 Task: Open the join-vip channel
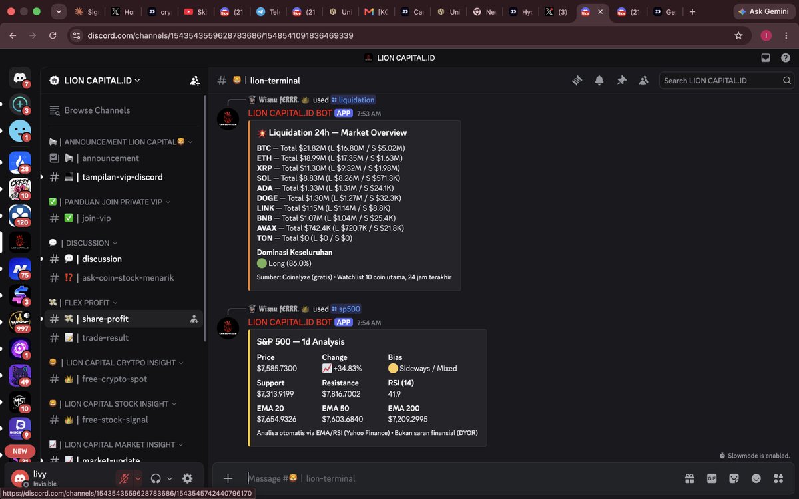coord(124,218)
